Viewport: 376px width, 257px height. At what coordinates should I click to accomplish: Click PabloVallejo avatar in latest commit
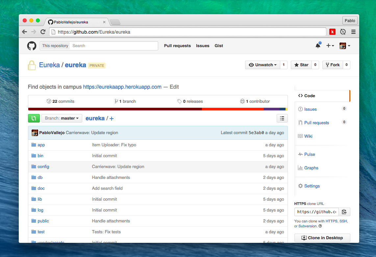click(x=35, y=132)
